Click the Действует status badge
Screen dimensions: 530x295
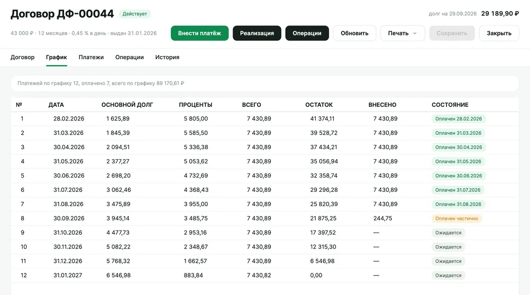click(135, 14)
